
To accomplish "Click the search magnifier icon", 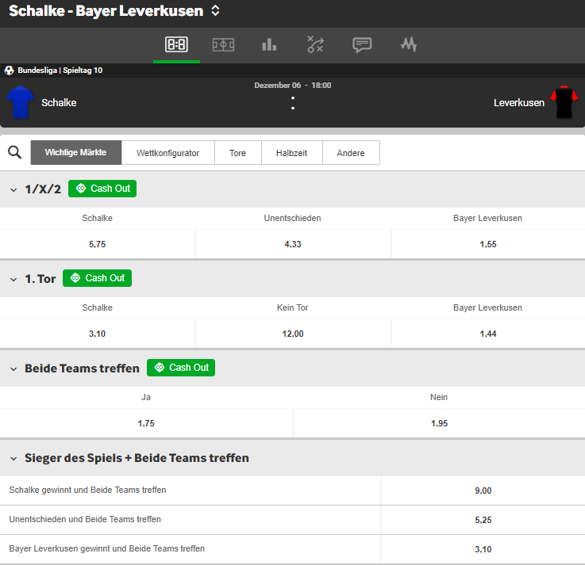I will click(x=14, y=152).
